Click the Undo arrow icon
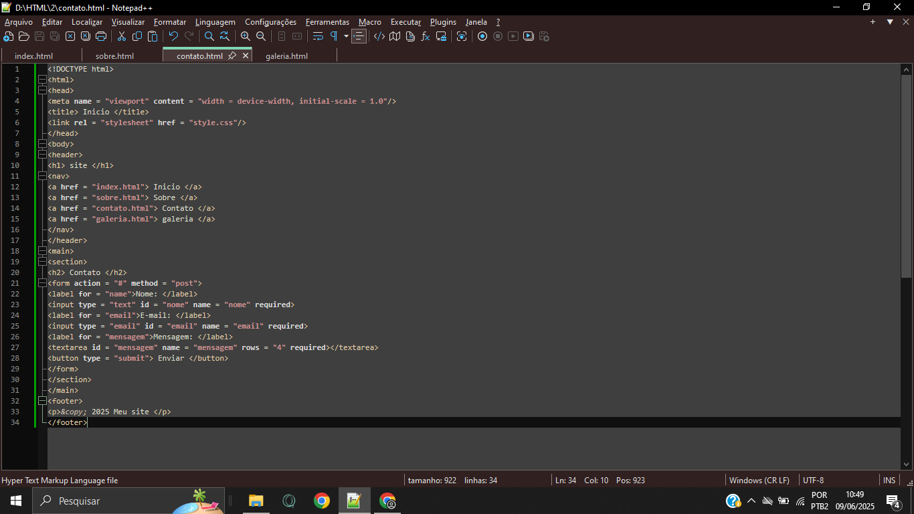This screenshot has height=514, width=914. click(173, 36)
